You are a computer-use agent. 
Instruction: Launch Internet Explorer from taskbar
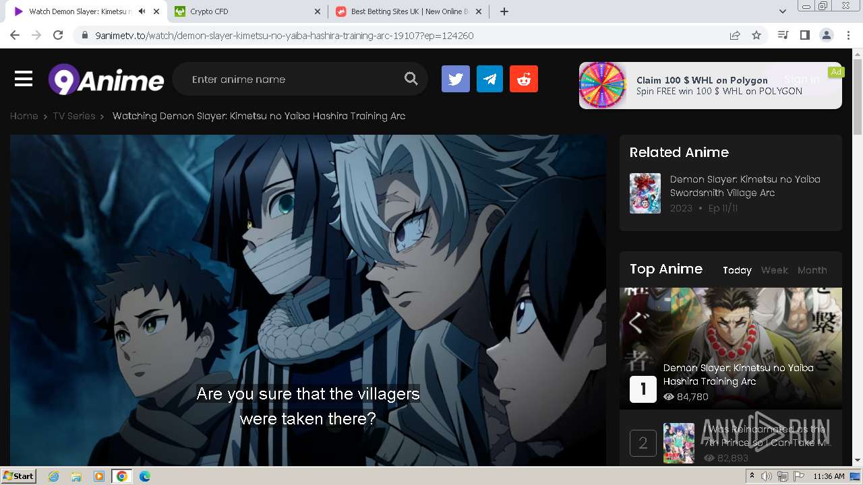tap(54, 476)
